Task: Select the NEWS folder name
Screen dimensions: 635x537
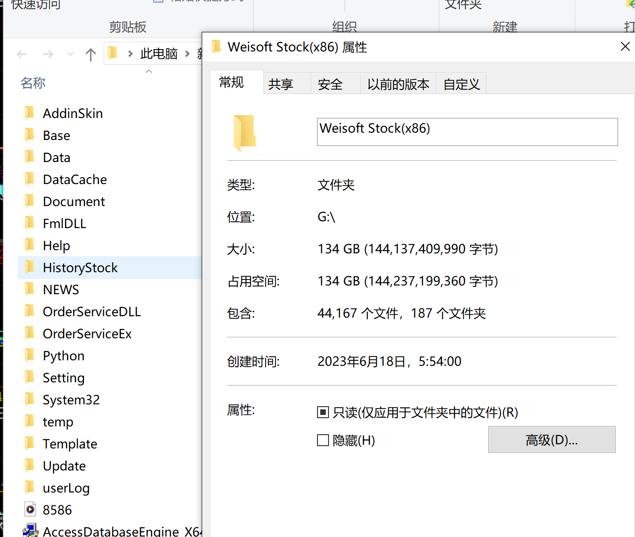Action: click(x=61, y=290)
